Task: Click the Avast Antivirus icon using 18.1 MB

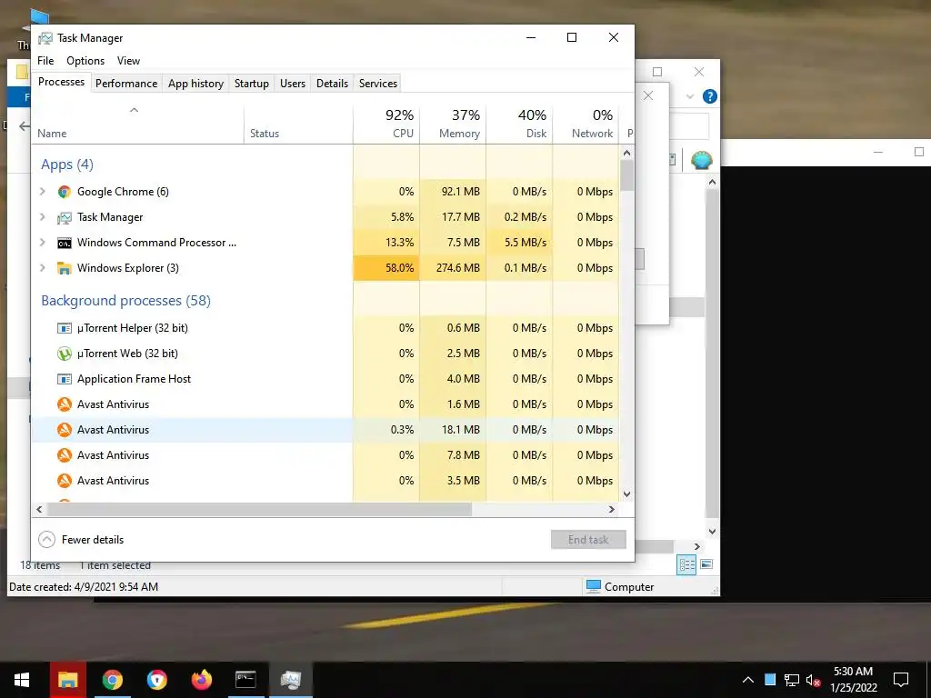Action: pyautogui.click(x=65, y=430)
